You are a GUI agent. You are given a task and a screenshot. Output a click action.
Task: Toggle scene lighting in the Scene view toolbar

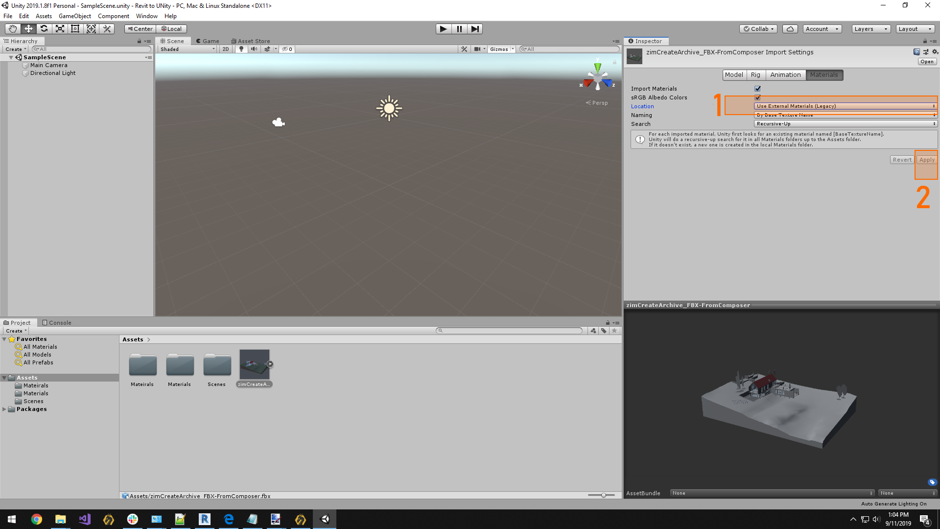[x=241, y=49]
